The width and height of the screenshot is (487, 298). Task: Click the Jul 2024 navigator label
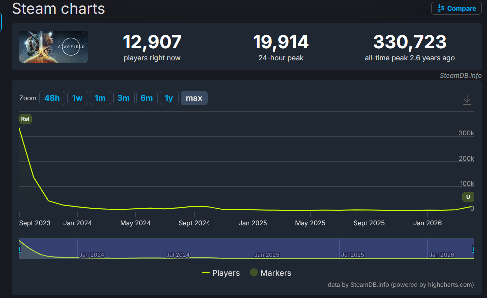[x=178, y=255]
